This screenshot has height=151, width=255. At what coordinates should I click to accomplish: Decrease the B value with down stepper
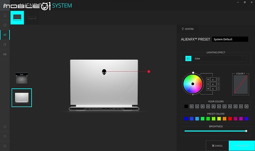click(x=218, y=89)
